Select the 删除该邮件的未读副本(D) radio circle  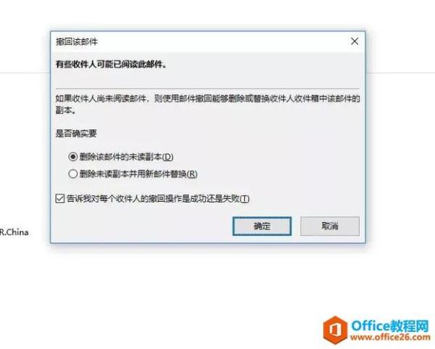[72, 157]
